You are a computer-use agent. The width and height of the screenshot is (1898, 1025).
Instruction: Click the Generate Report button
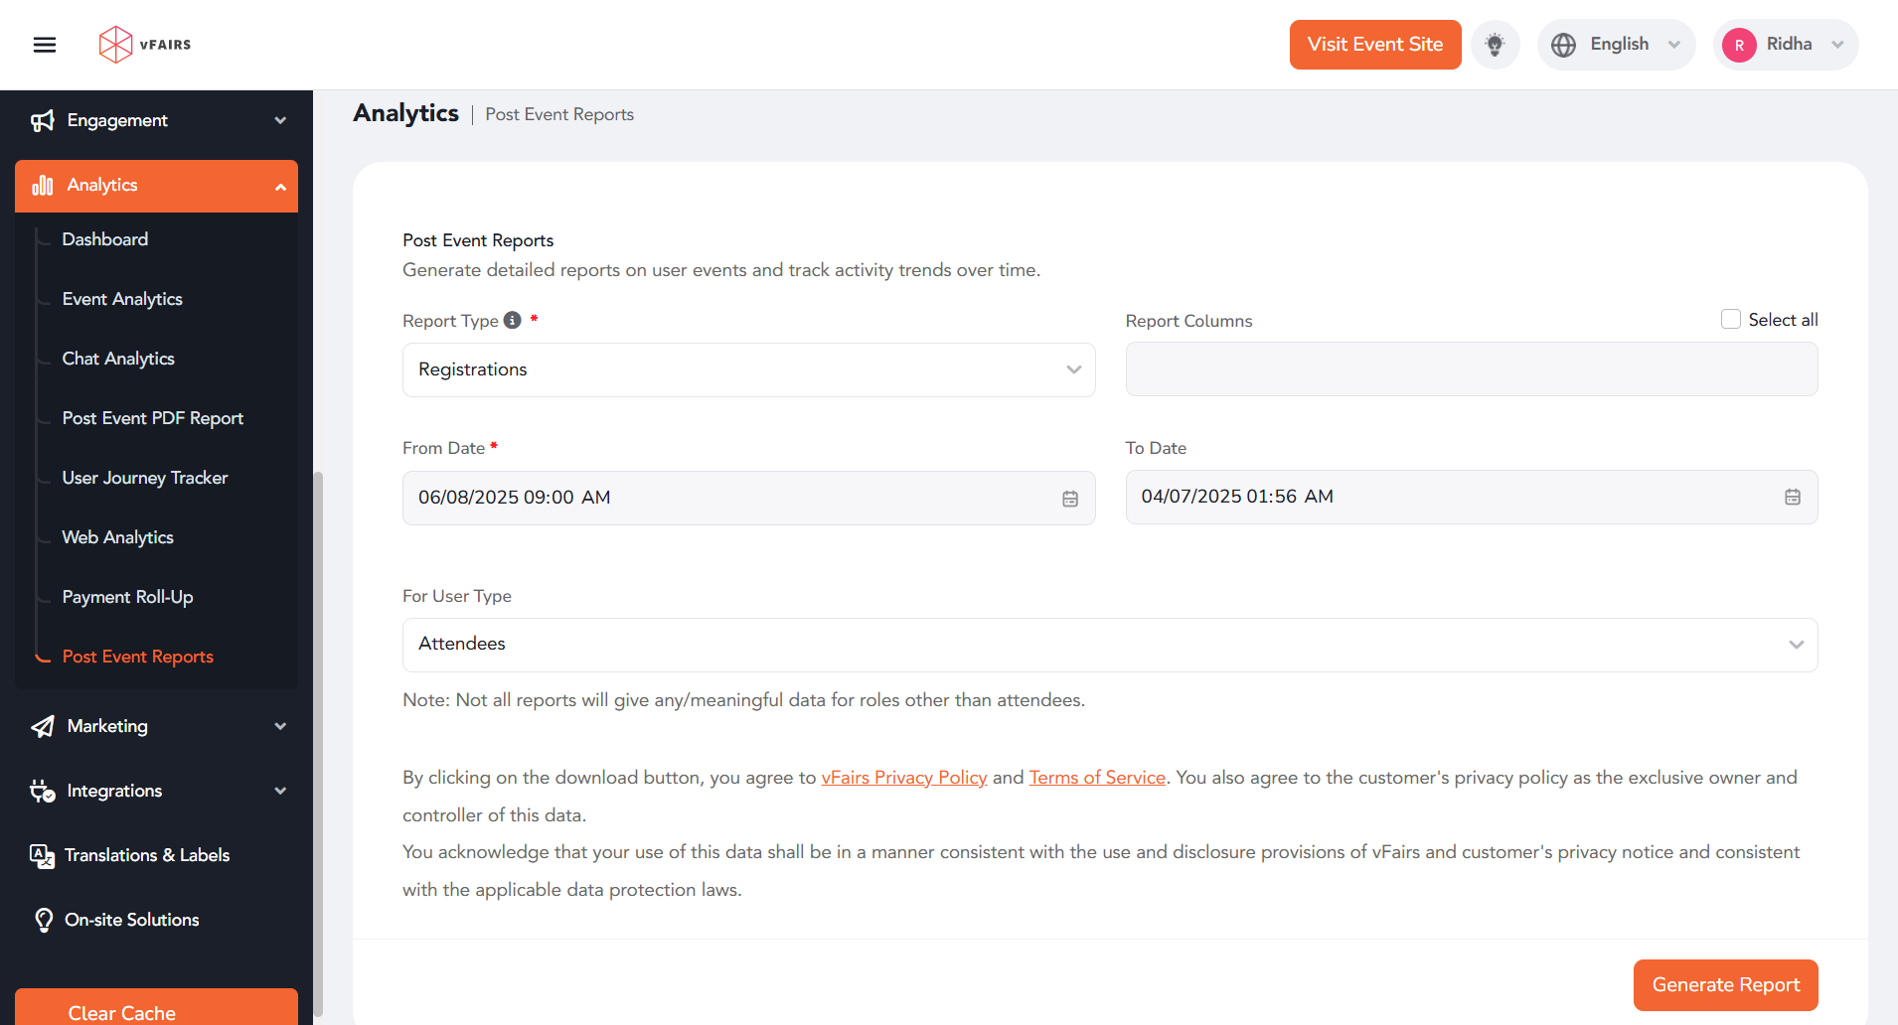[1726, 985]
